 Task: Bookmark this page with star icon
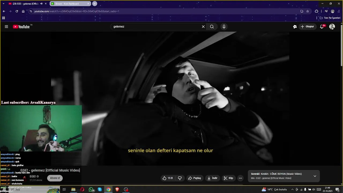pos(308,11)
